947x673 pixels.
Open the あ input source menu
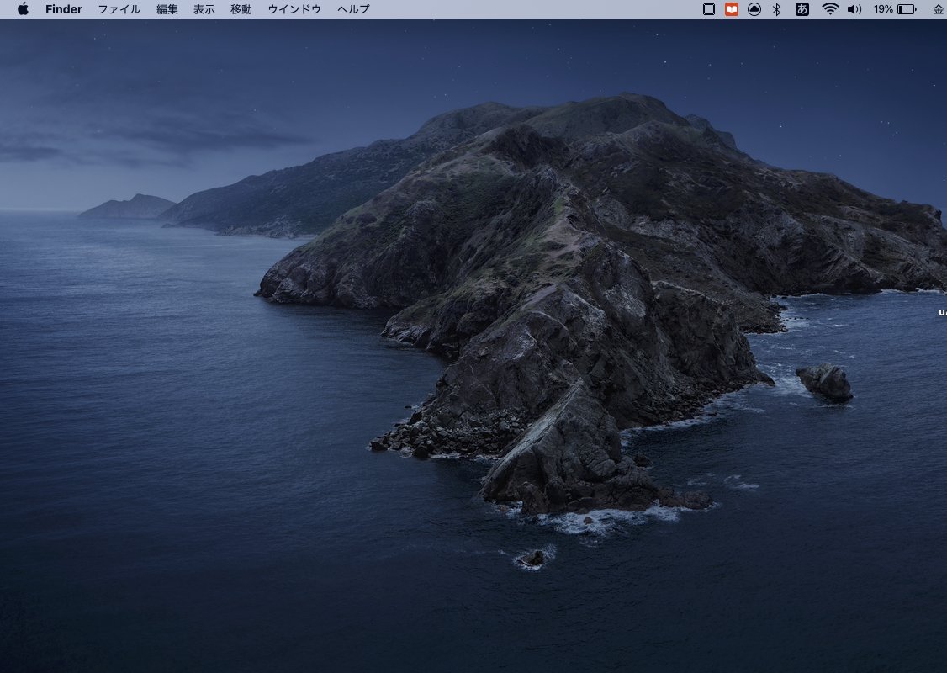tap(802, 9)
